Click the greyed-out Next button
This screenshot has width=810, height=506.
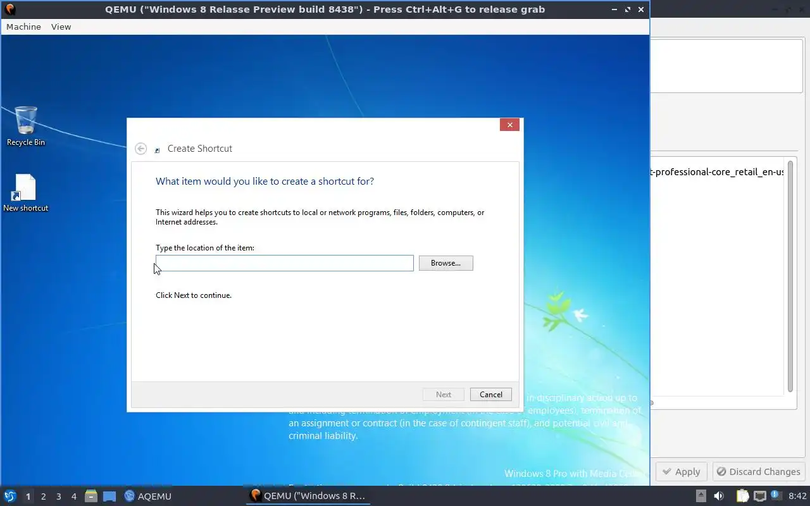click(x=444, y=394)
